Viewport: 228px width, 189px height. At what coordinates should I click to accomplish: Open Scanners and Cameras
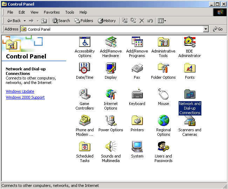click(x=189, y=126)
